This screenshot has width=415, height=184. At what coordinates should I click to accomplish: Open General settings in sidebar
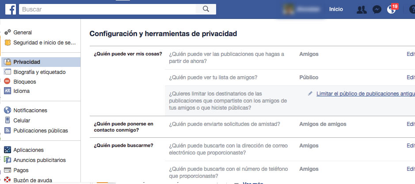point(23,33)
